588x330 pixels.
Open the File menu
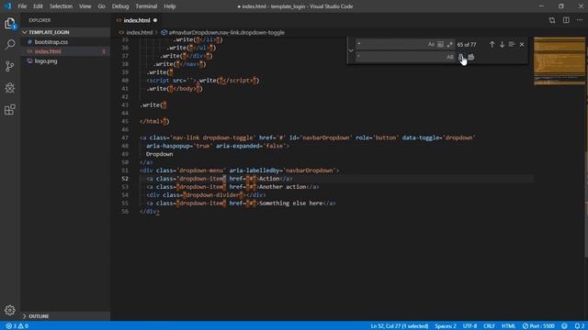pyautogui.click(x=22, y=6)
